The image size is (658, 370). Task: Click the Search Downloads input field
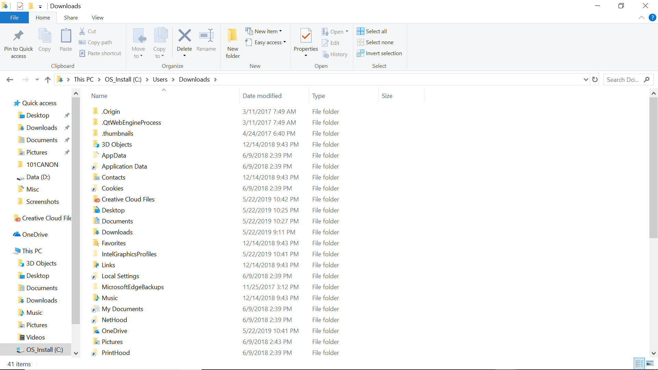pyautogui.click(x=623, y=79)
